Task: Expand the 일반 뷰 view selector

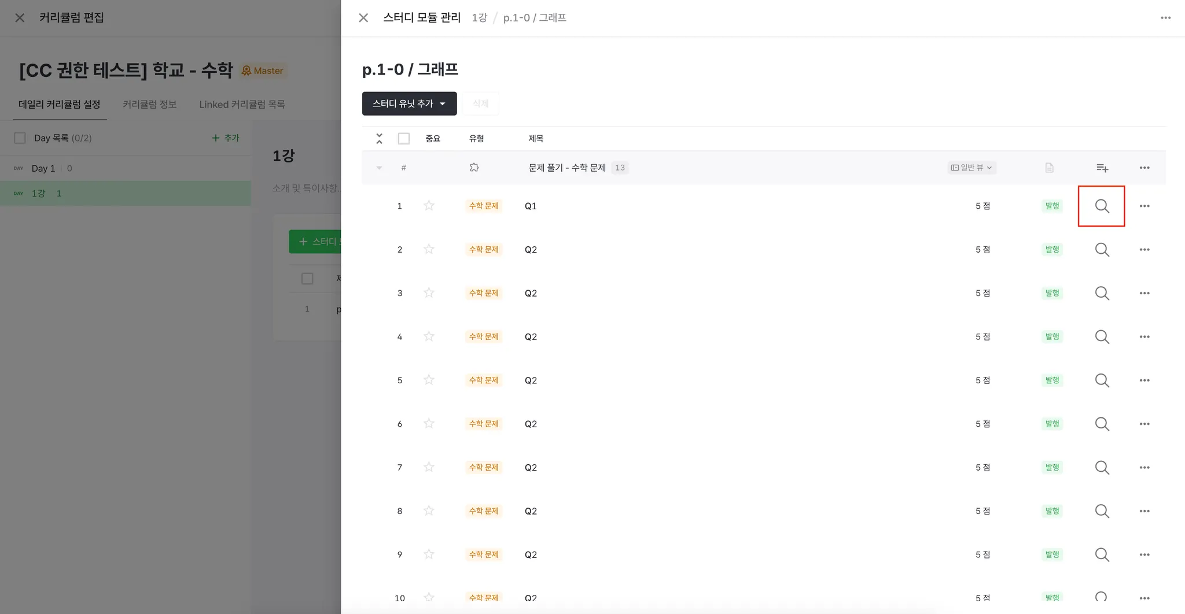Action: tap(971, 168)
